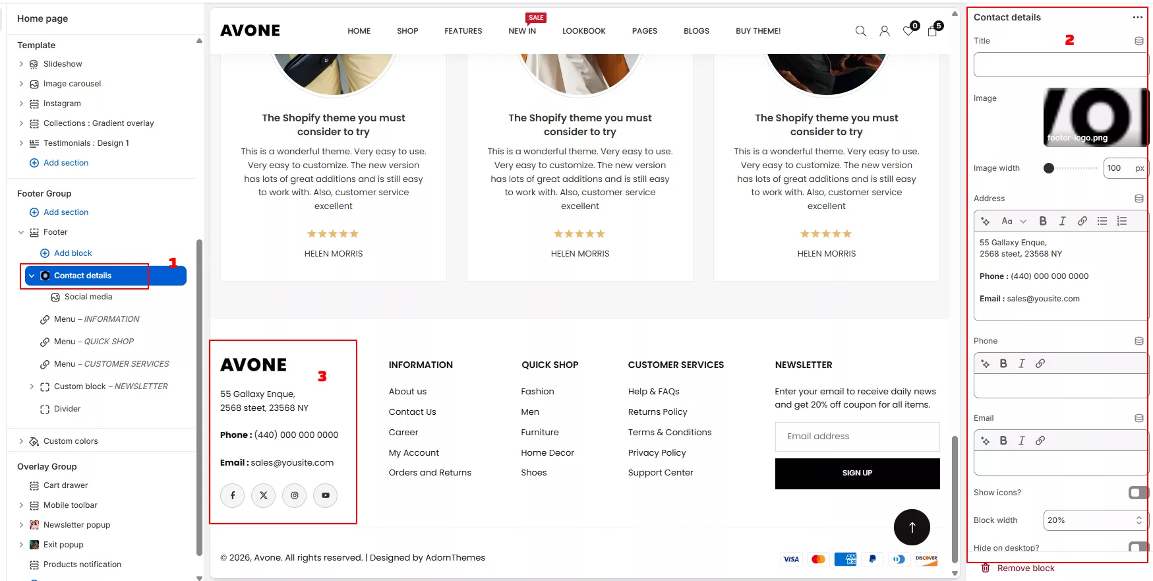Click the scroll-to-top arrow button
This screenshot has height=581, width=1153.
coord(912,527)
